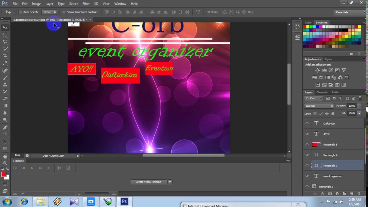Hide the AYO!! text layer

pos(307,134)
